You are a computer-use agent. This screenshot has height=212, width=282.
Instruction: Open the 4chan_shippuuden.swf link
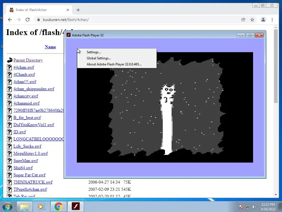tap(34, 89)
